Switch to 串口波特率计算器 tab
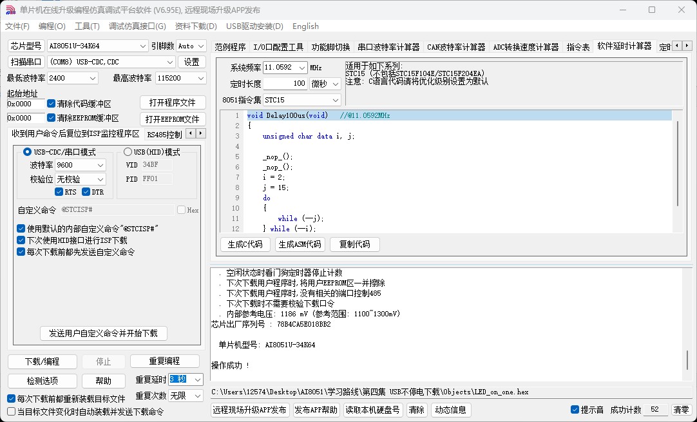This screenshot has height=422, width=697. pyautogui.click(x=388, y=46)
